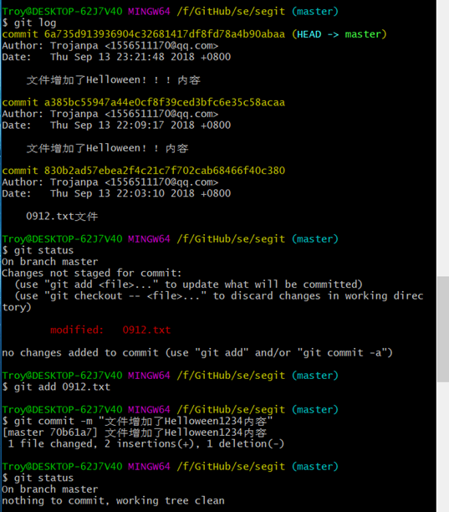
Task: Click 'no changes added to commit' line
Action: [x=197, y=353]
